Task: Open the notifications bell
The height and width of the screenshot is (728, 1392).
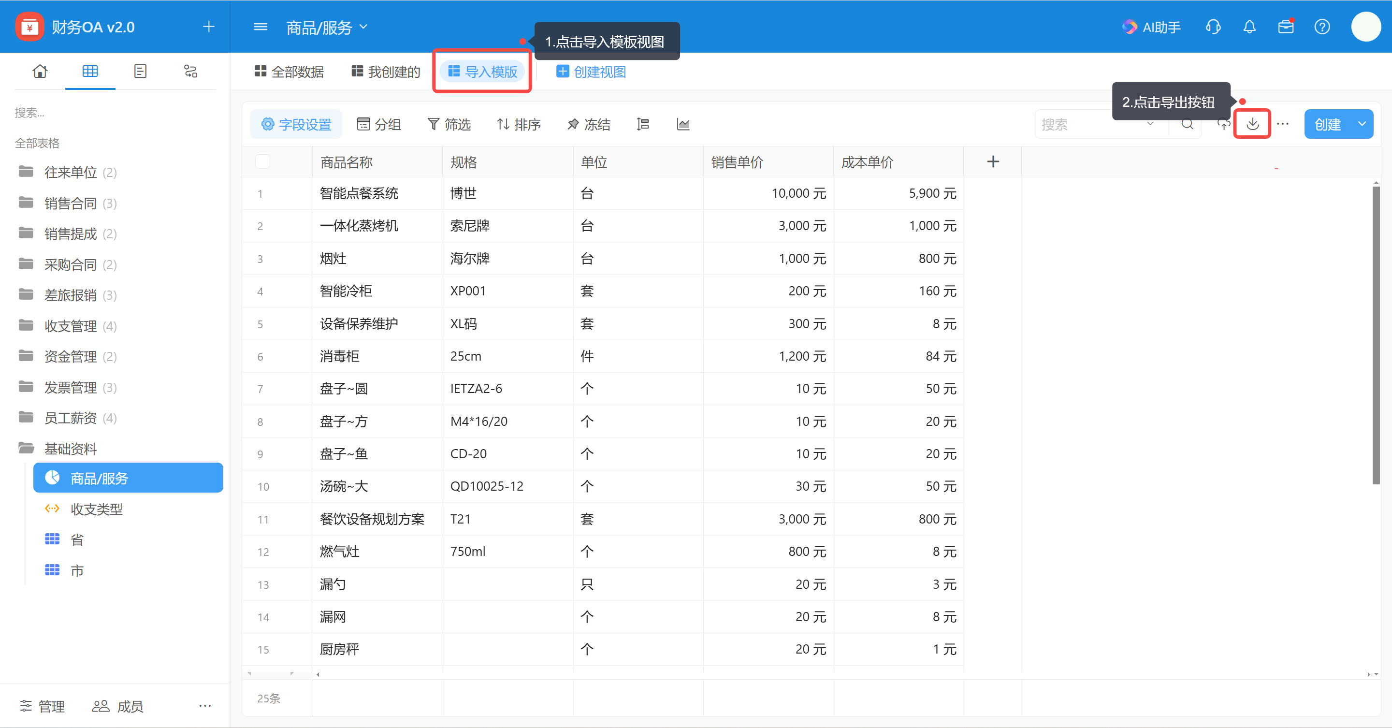Action: point(1249,27)
